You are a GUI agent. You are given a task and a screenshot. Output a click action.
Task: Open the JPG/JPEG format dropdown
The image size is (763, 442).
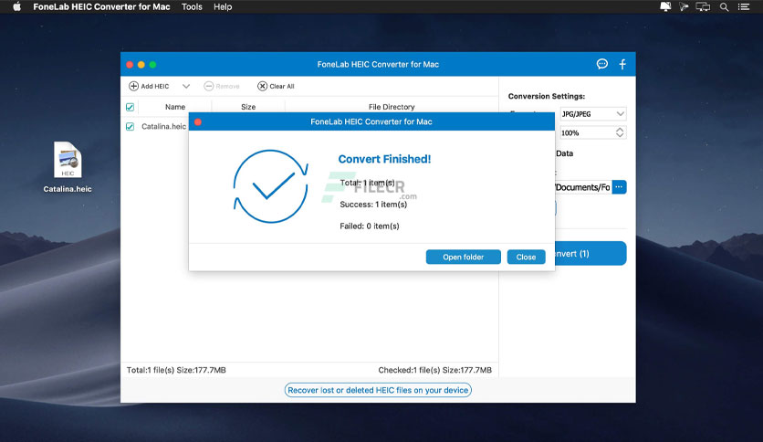click(x=592, y=114)
